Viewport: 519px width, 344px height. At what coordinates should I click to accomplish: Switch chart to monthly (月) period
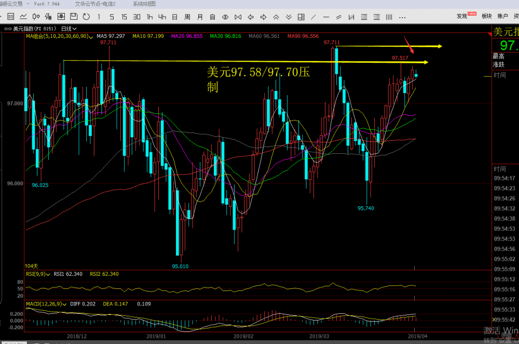click(200, 17)
